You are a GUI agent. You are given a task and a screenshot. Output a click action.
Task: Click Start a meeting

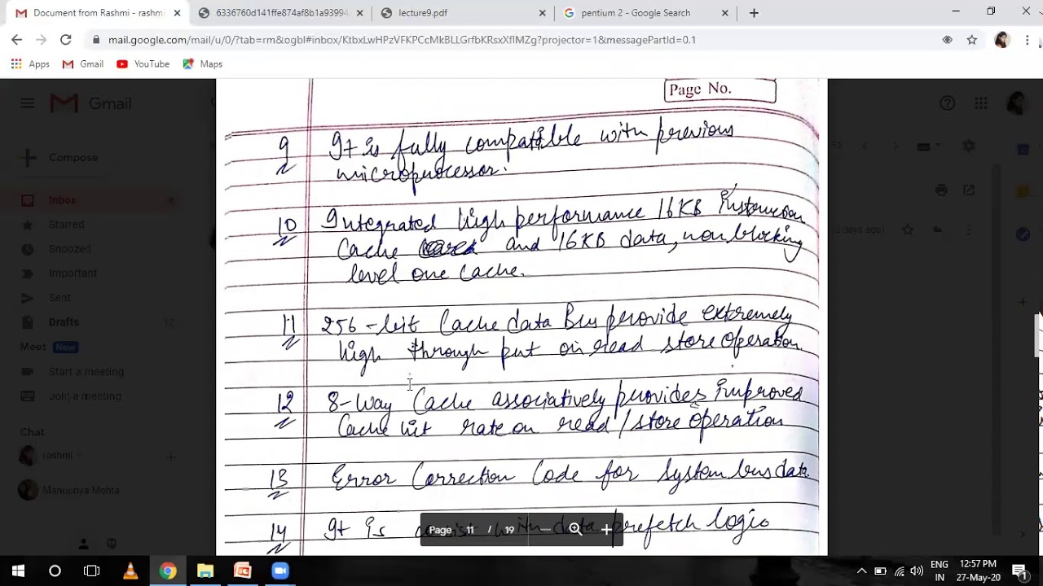(x=86, y=372)
